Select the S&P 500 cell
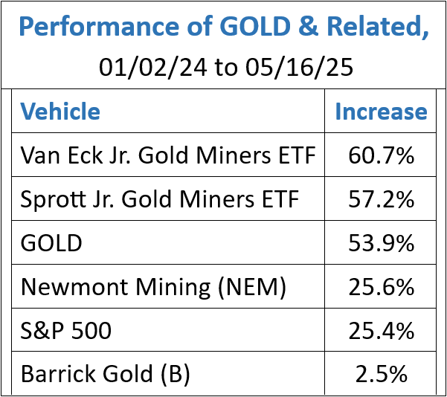Screen dimensions: 447x397 pyautogui.click(x=66, y=330)
